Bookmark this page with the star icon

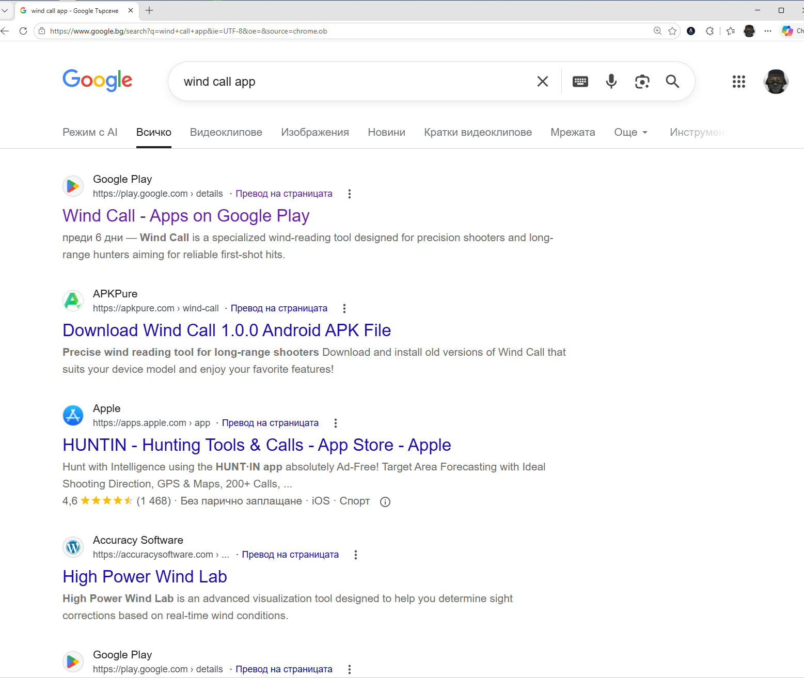coord(672,31)
